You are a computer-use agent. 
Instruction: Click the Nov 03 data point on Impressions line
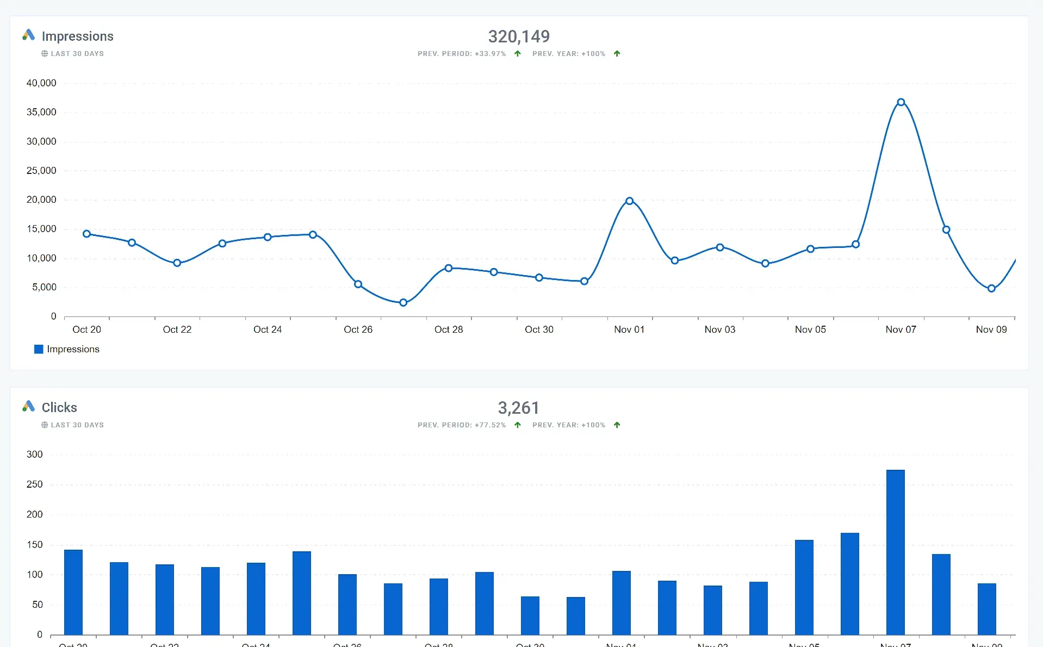(720, 247)
